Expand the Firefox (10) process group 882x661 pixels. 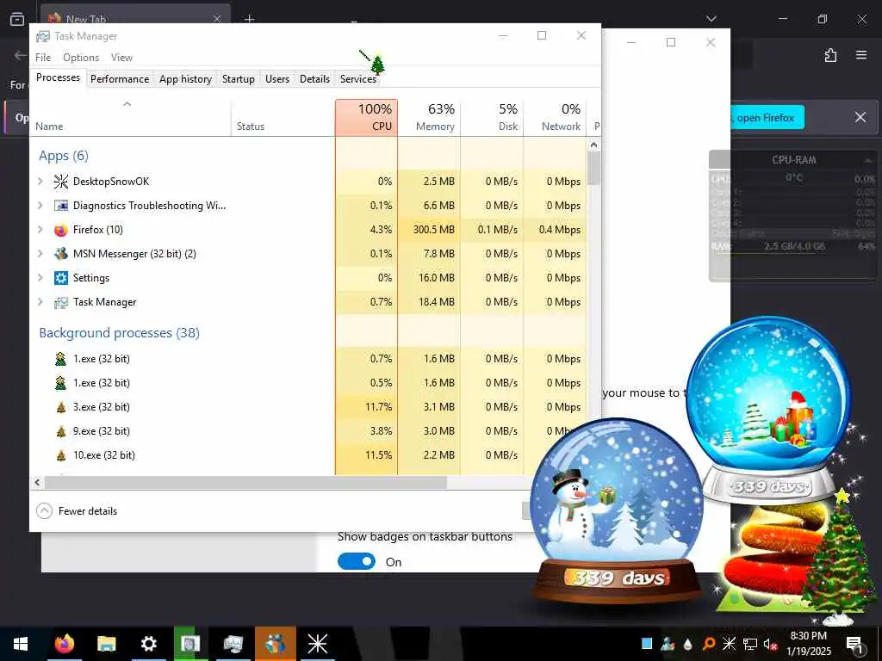click(x=40, y=229)
